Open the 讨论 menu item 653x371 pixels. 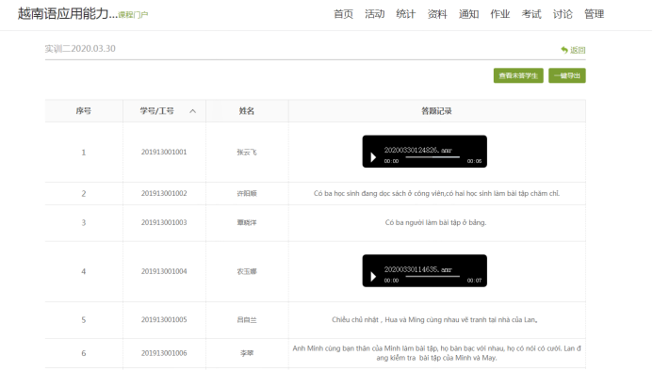coord(563,14)
